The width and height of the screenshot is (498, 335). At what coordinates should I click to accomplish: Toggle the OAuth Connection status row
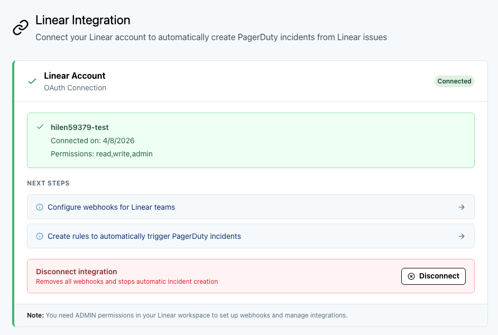coord(75,88)
